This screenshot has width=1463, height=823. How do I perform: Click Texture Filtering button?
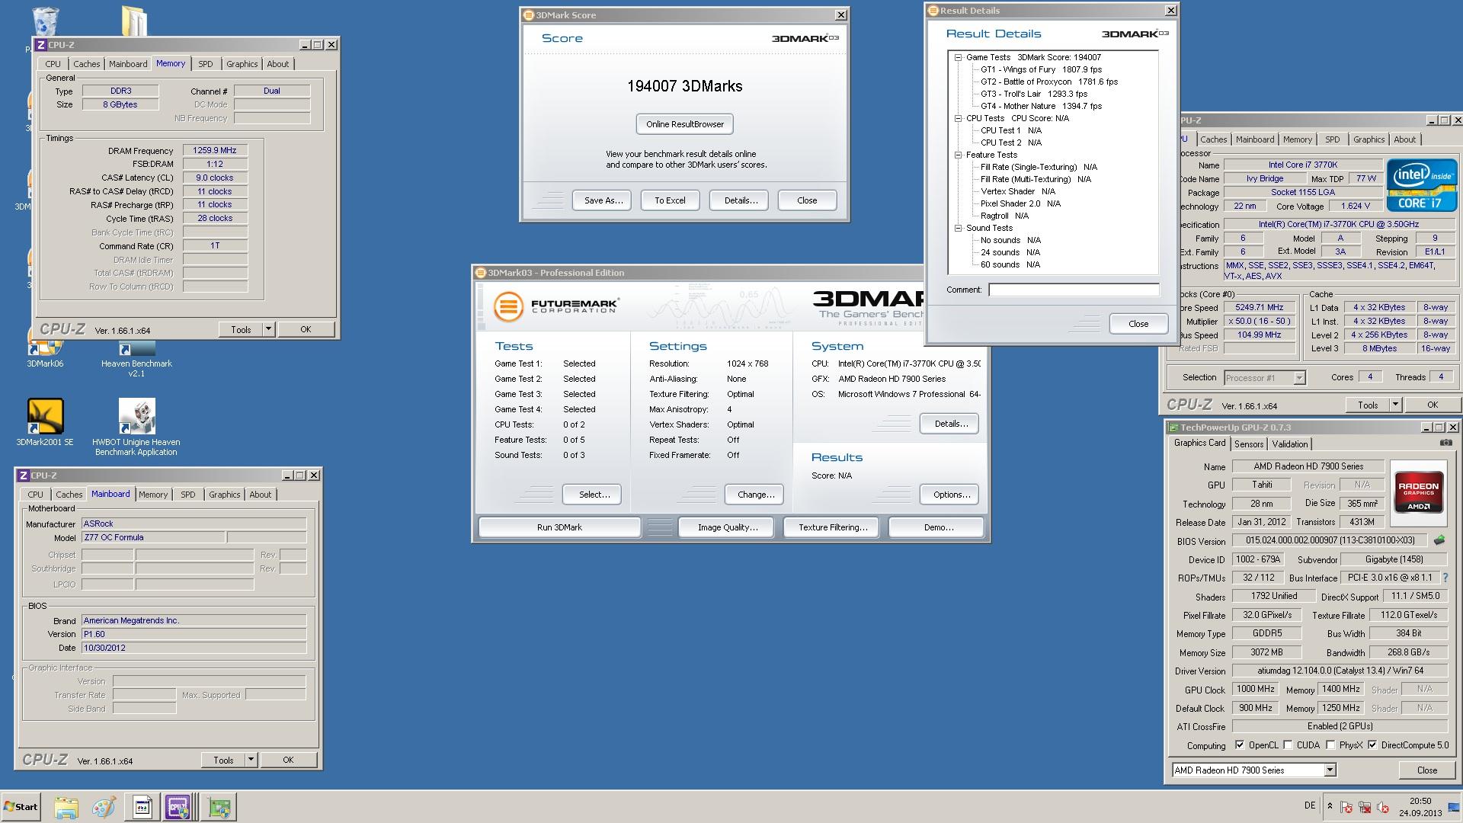point(833,527)
